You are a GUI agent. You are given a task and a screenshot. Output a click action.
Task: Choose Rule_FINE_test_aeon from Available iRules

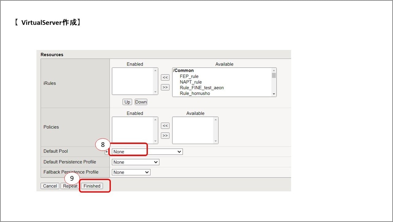point(201,88)
